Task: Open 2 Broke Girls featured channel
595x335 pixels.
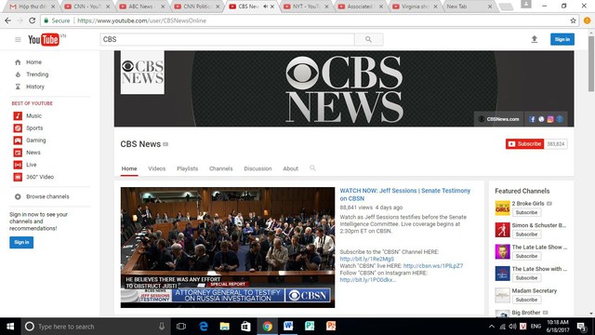Action: pyautogui.click(x=528, y=204)
